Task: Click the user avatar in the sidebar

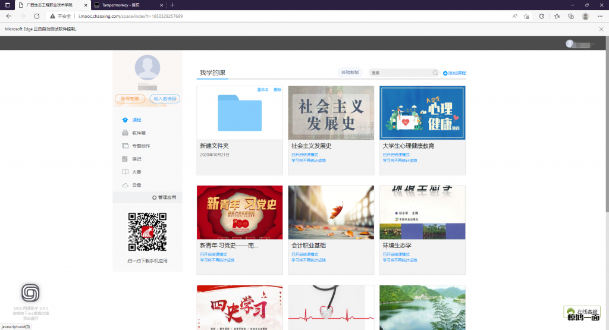Action: [147, 67]
